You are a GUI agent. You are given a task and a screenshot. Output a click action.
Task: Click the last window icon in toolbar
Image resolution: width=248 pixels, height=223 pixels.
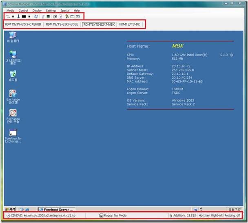pyautogui.click(x=78, y=16)
